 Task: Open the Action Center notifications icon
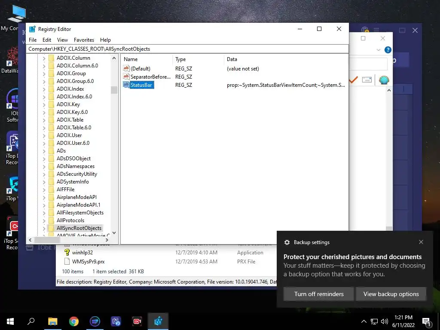426,321
